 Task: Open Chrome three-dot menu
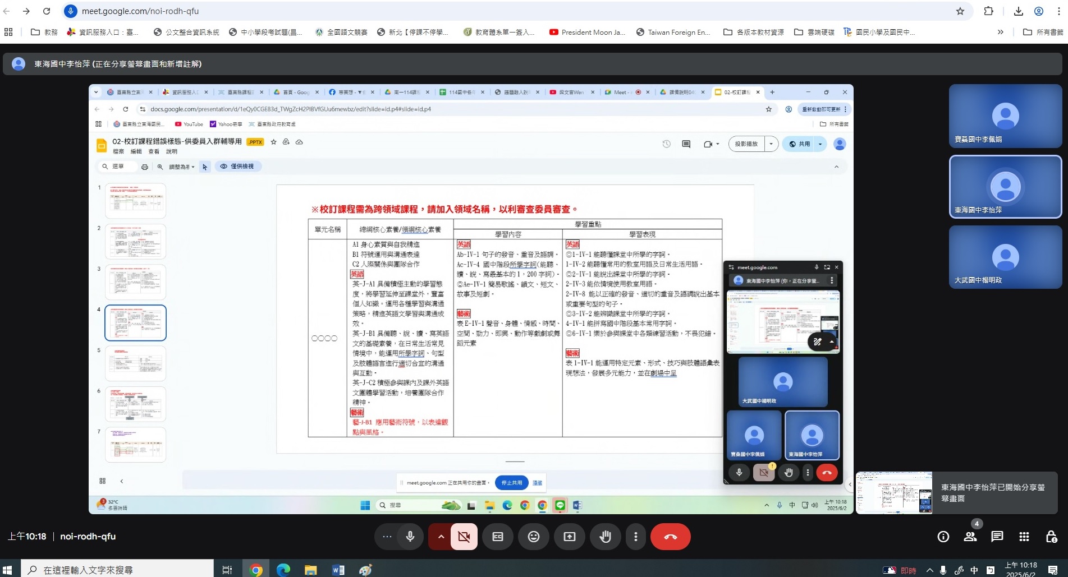[1059, 11]
